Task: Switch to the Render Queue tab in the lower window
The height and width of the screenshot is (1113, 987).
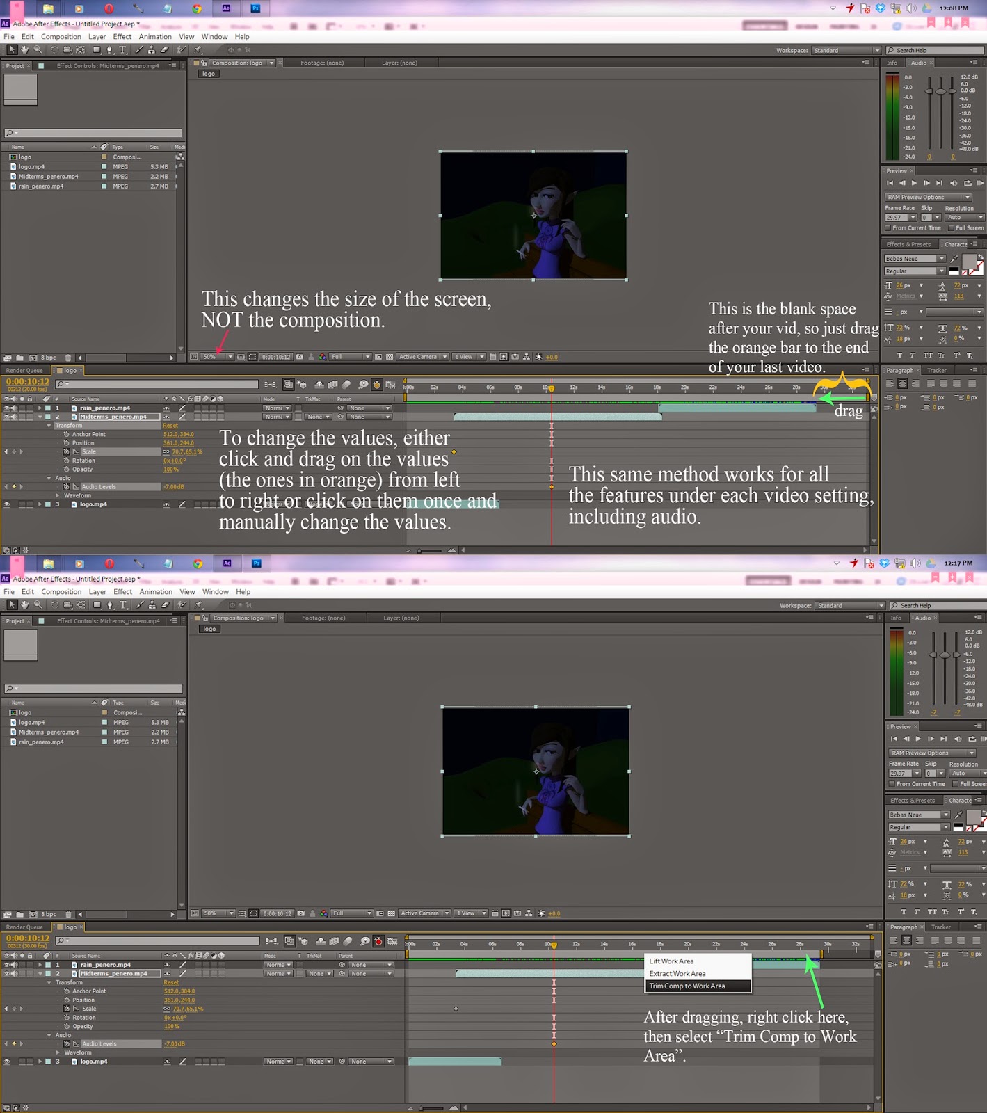Action: click(x=24, y=927)
